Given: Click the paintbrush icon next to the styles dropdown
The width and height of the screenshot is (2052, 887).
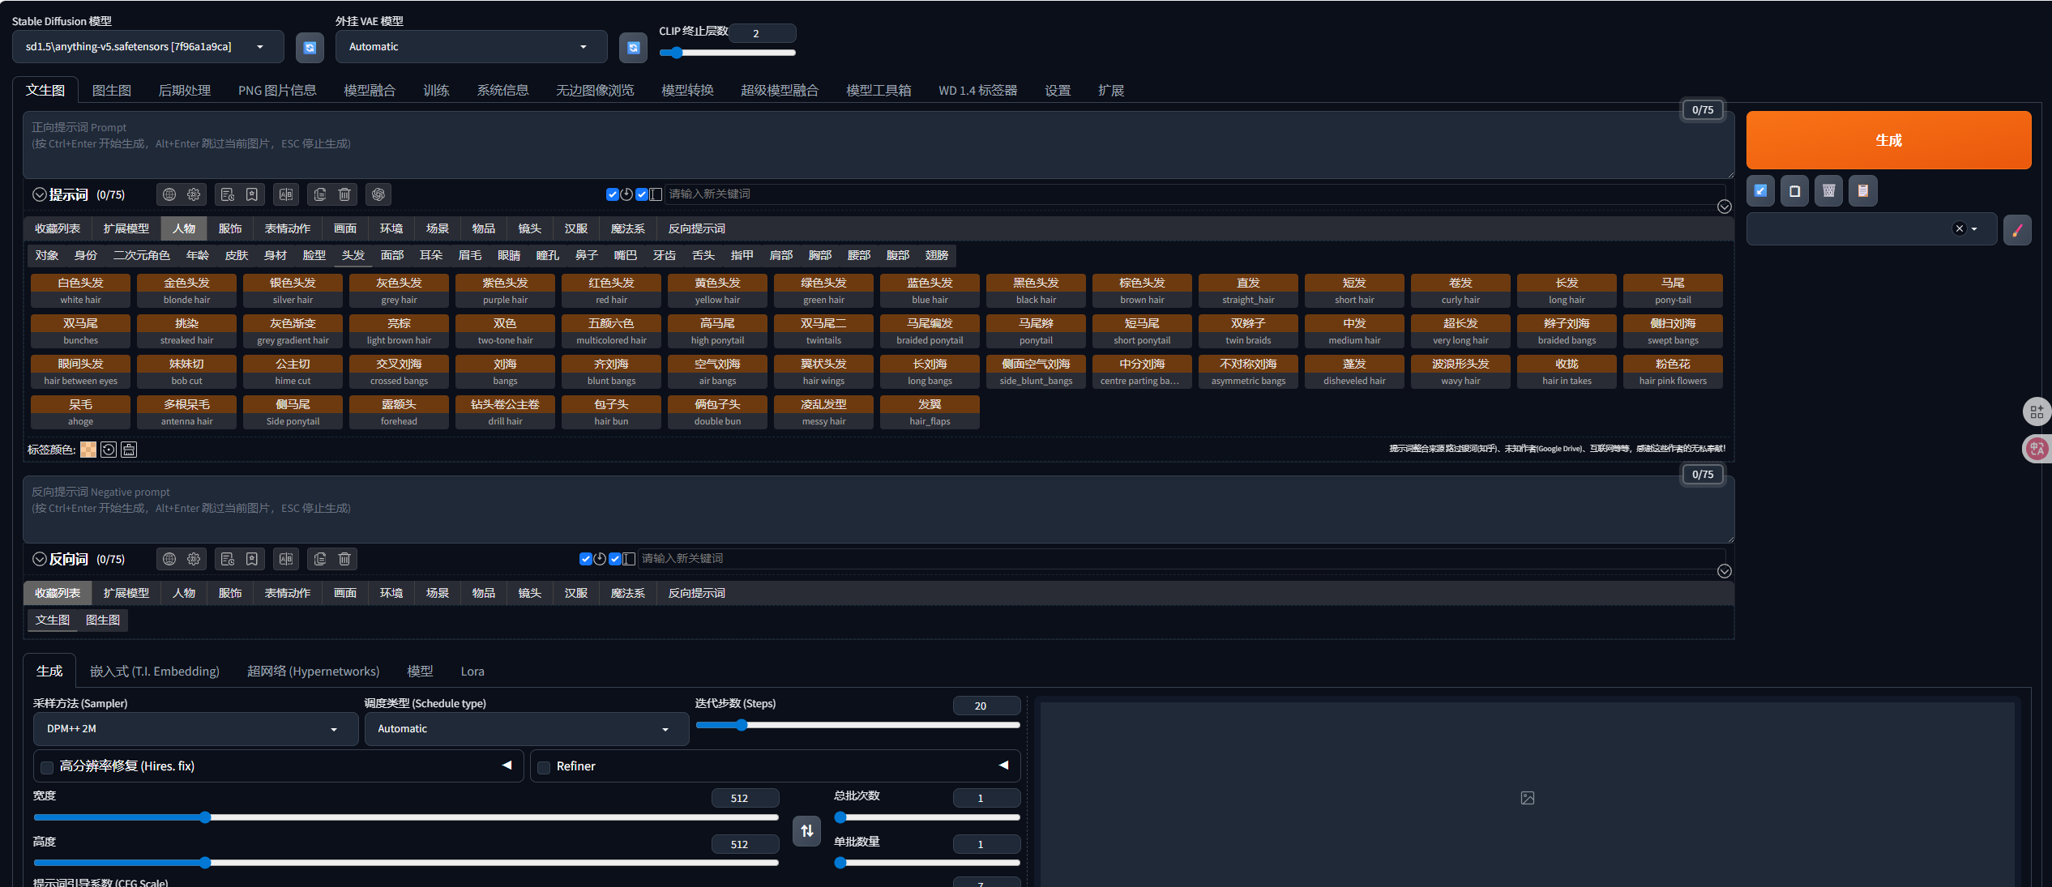Looking at the screenshot, I should click(x=2017, y=229).
